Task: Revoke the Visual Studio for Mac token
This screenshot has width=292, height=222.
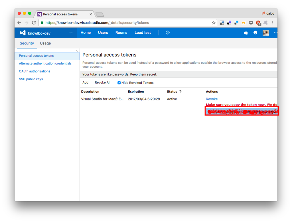Action: 212,99
